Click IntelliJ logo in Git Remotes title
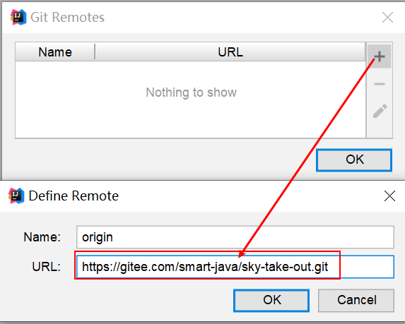The image size is (405, 324). click(x=18, y=17)
